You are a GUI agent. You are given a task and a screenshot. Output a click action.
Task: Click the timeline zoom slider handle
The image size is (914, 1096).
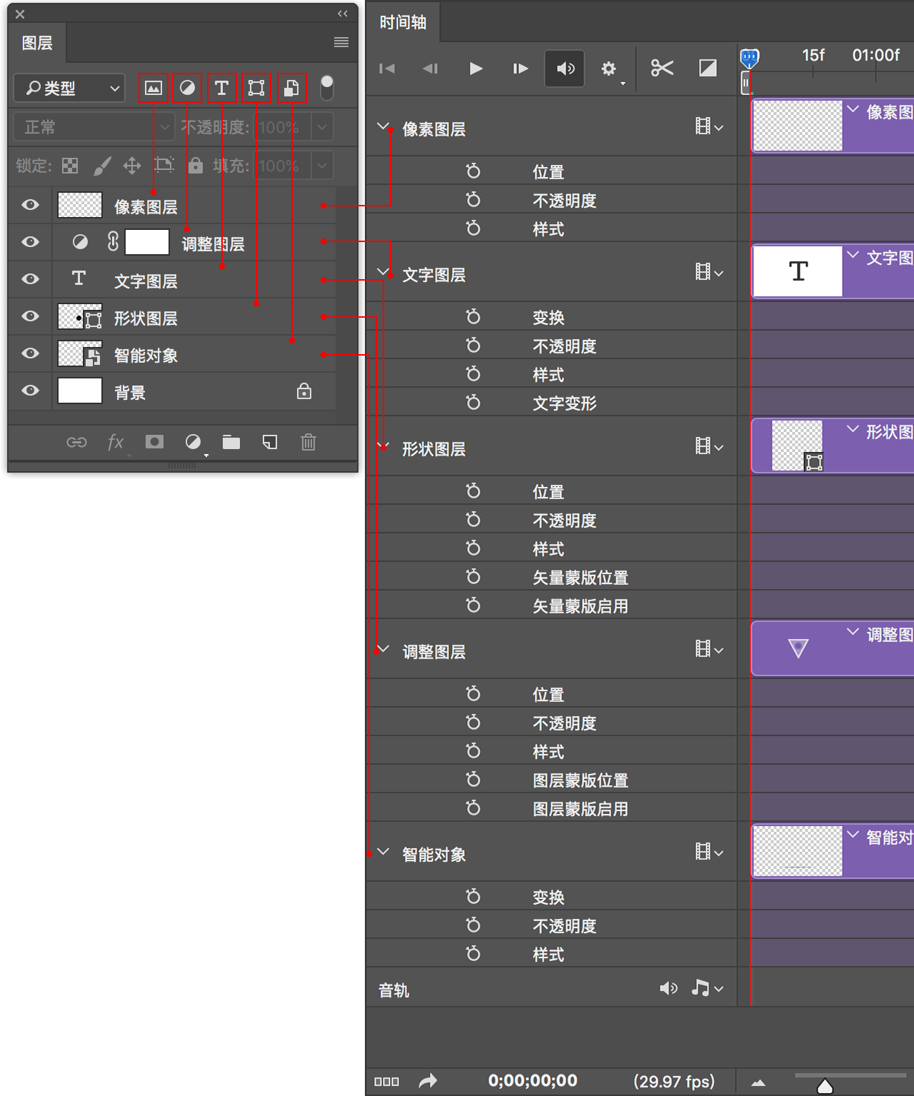(825, 1086)
